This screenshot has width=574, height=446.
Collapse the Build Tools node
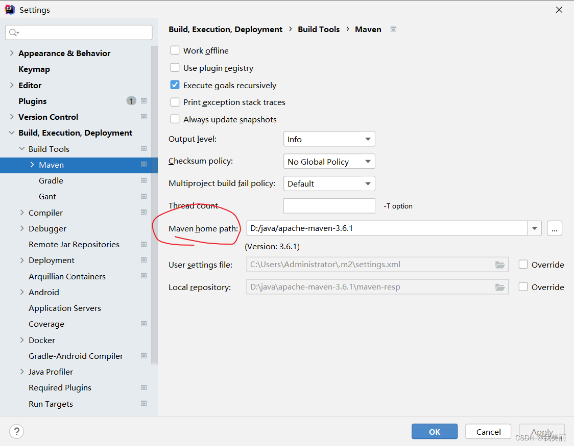(22, 149)
